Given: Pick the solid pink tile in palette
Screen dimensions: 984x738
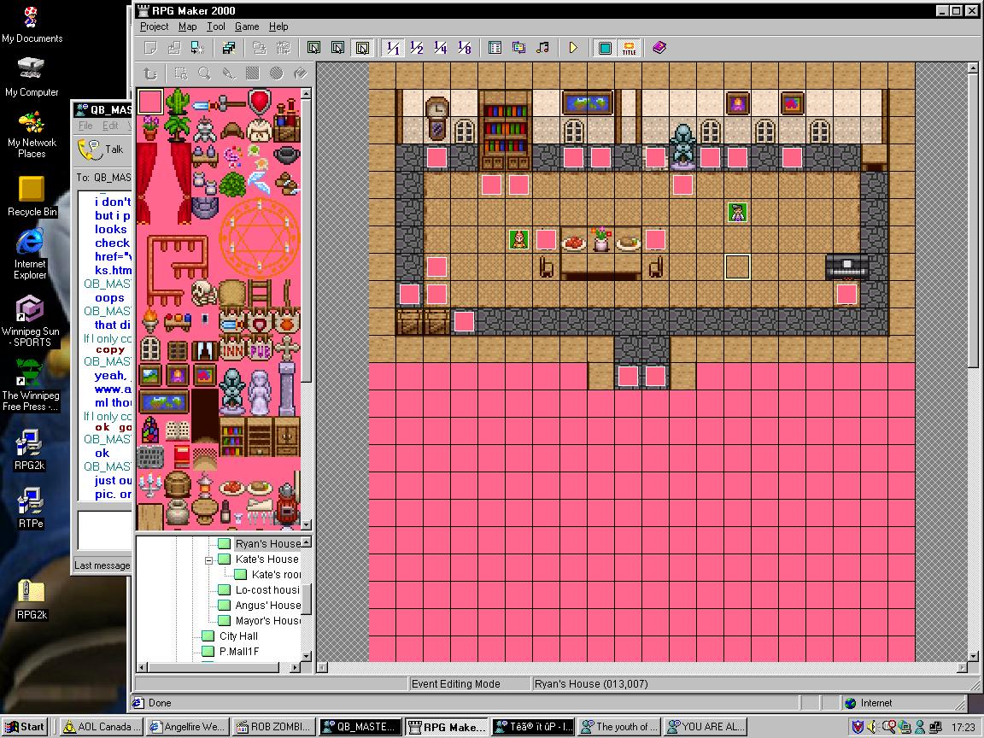Looking at the screenshot, I should pyautogui.click(x=150, y=102).
